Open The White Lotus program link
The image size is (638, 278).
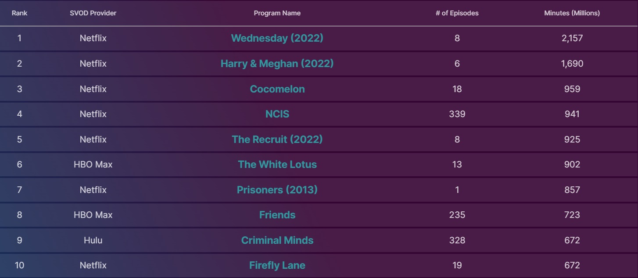pos(277,164)
